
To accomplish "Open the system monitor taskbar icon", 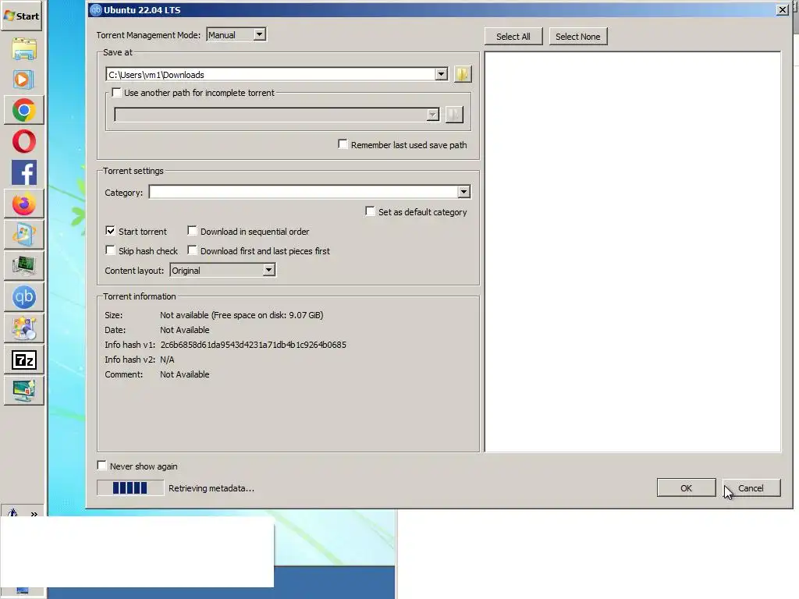I will point(24,266).
